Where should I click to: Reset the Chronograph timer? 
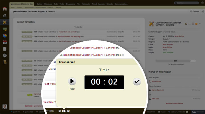pos(72,89)
